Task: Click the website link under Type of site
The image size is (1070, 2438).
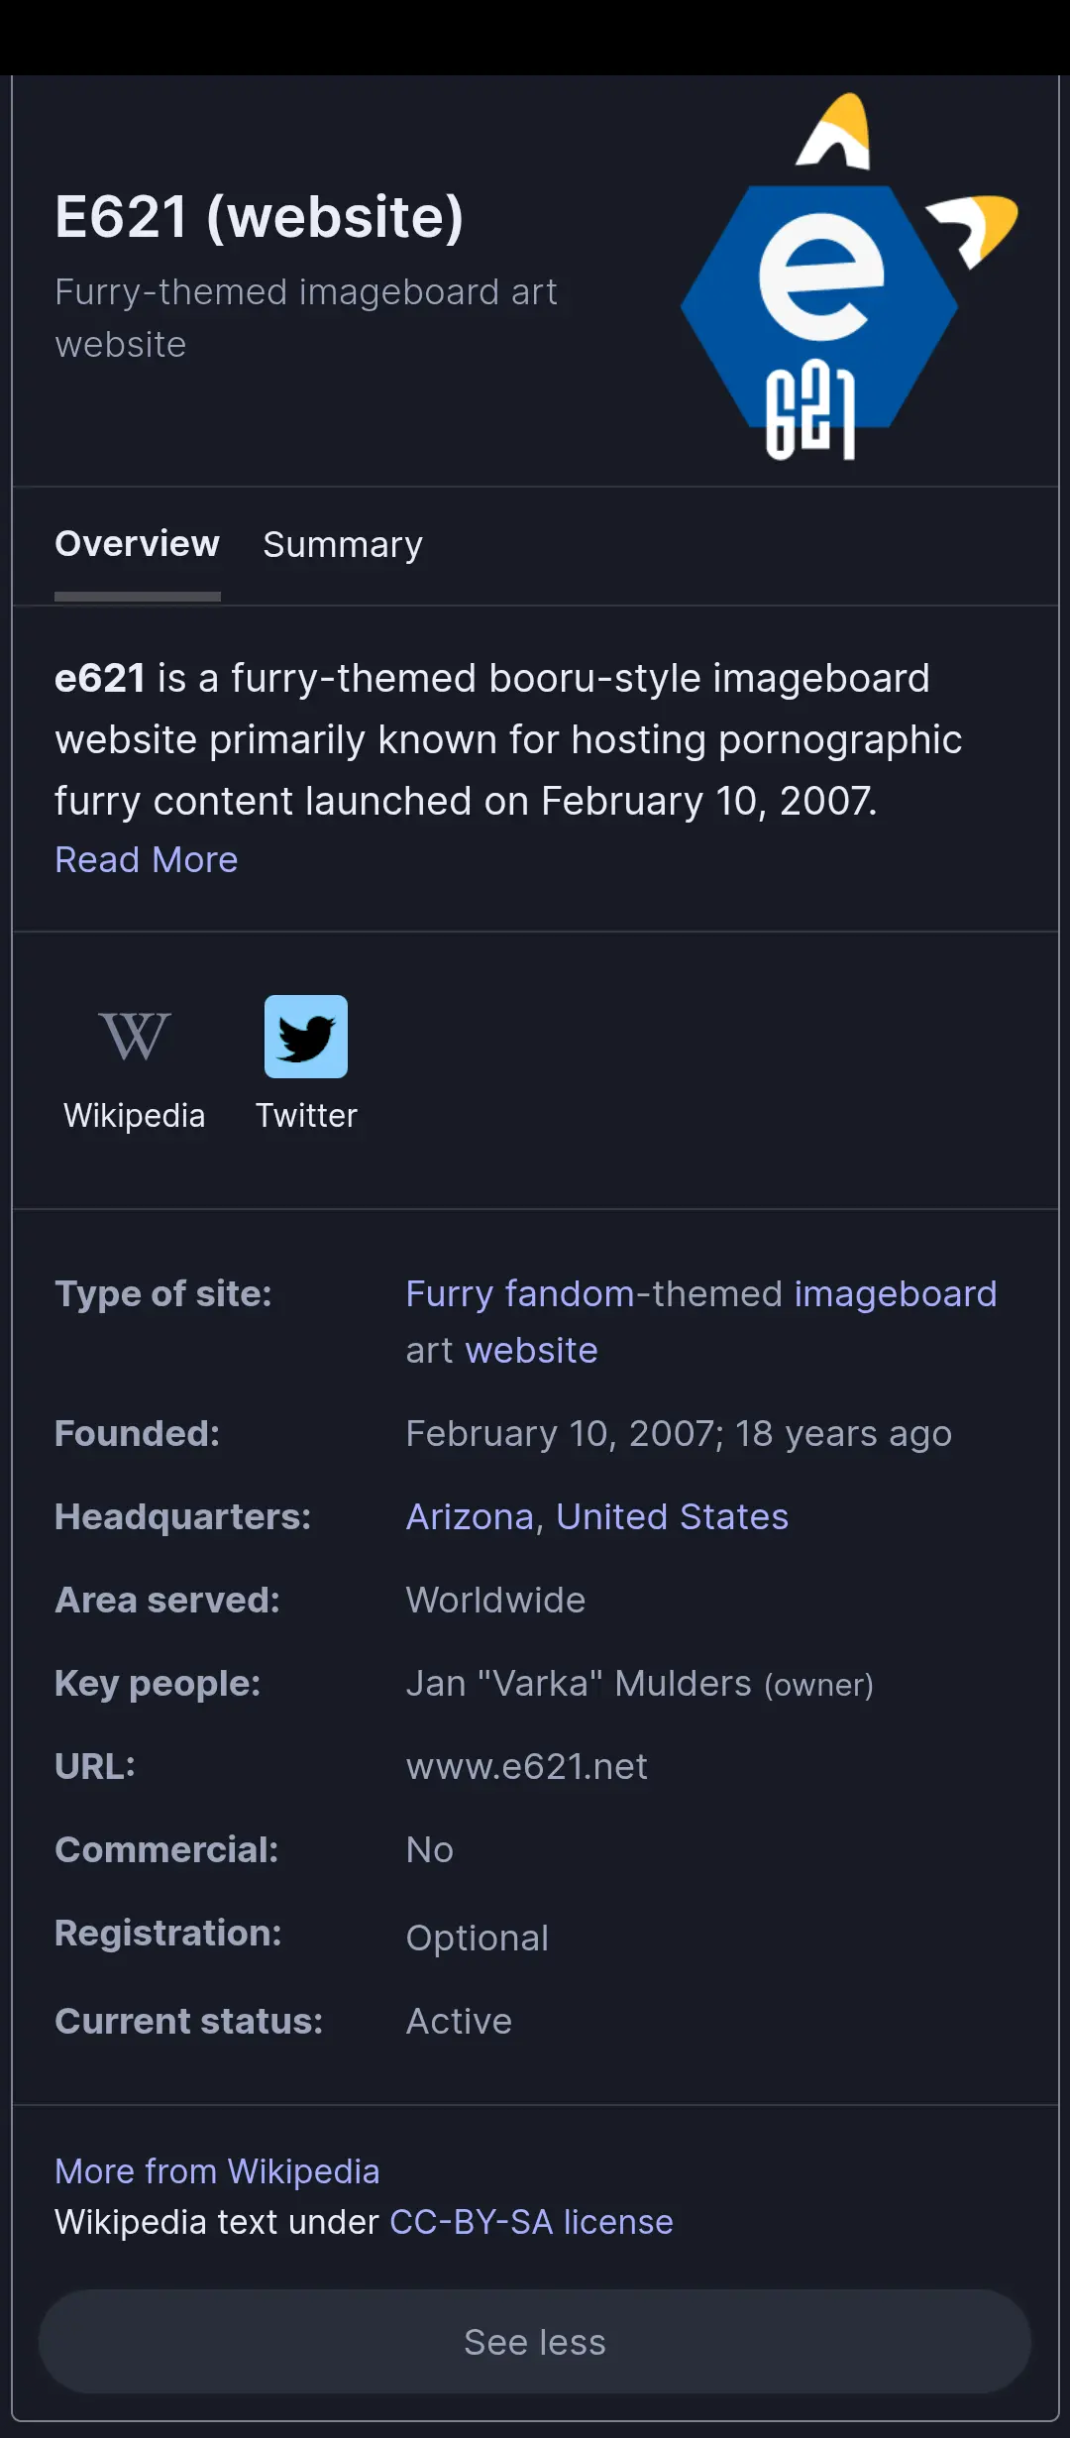Action: click(532, 1350)
